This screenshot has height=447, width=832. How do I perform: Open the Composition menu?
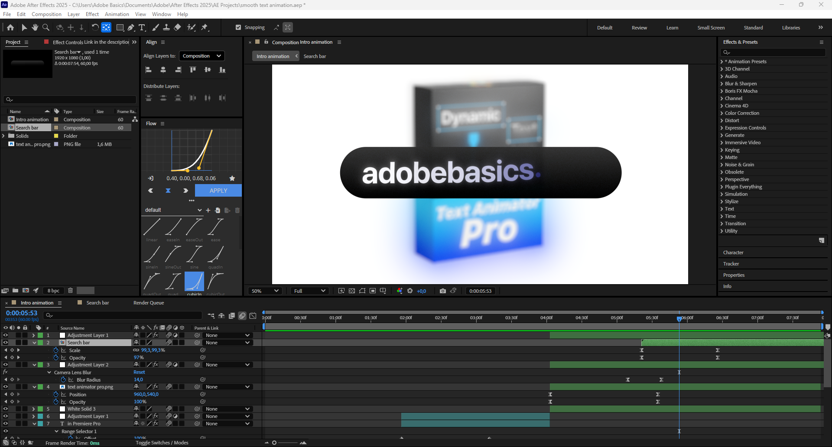click(x=46, y=14)
